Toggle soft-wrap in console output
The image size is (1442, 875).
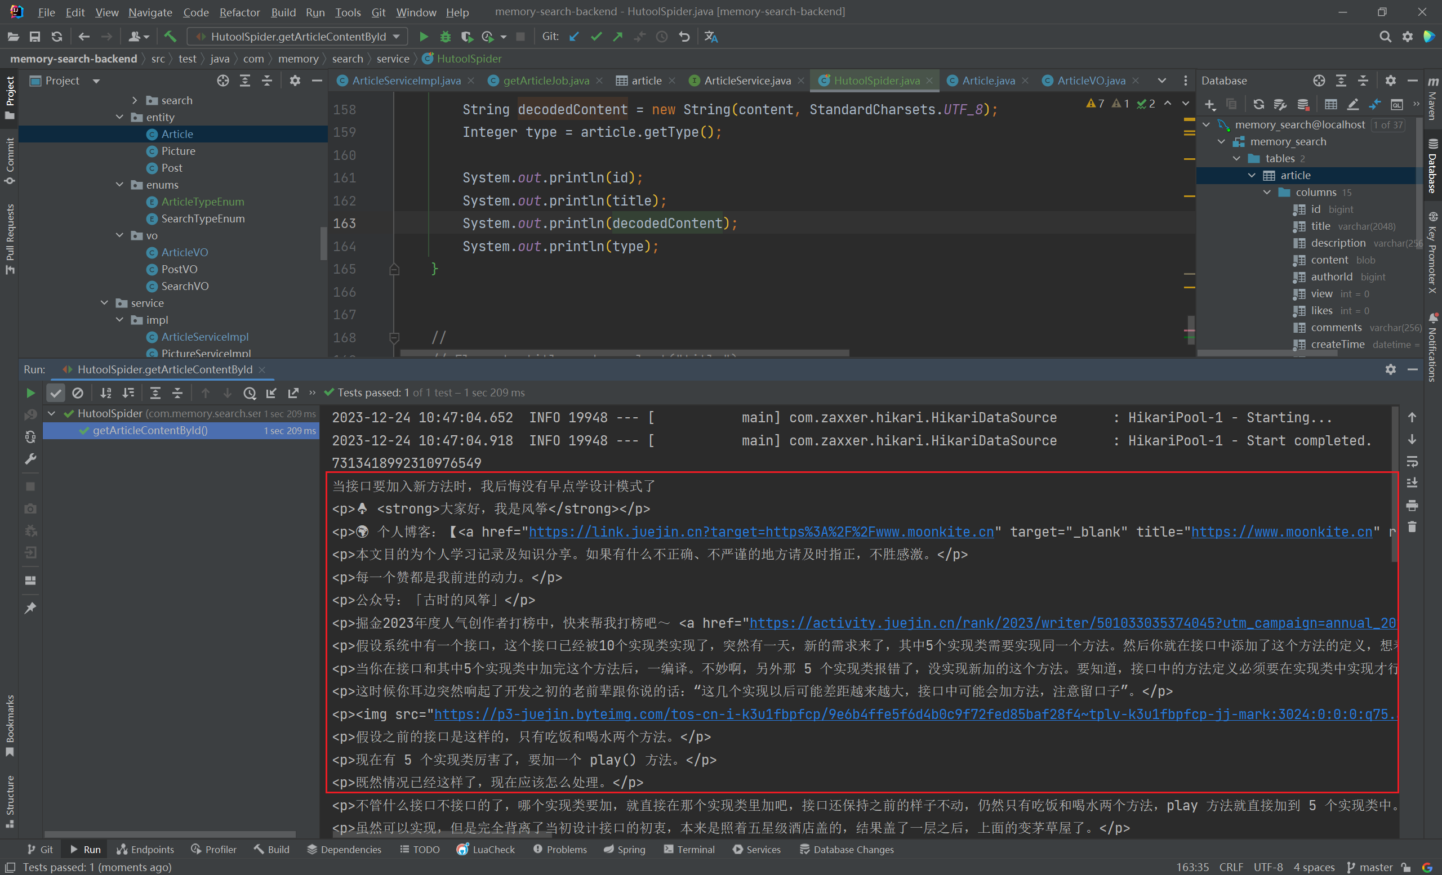[x=1412, y=462]
